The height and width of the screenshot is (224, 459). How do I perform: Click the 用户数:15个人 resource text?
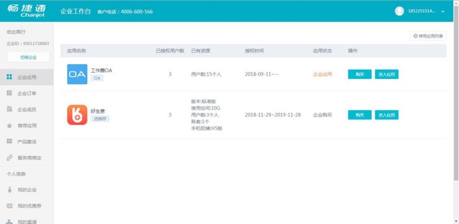click(206, 74)
